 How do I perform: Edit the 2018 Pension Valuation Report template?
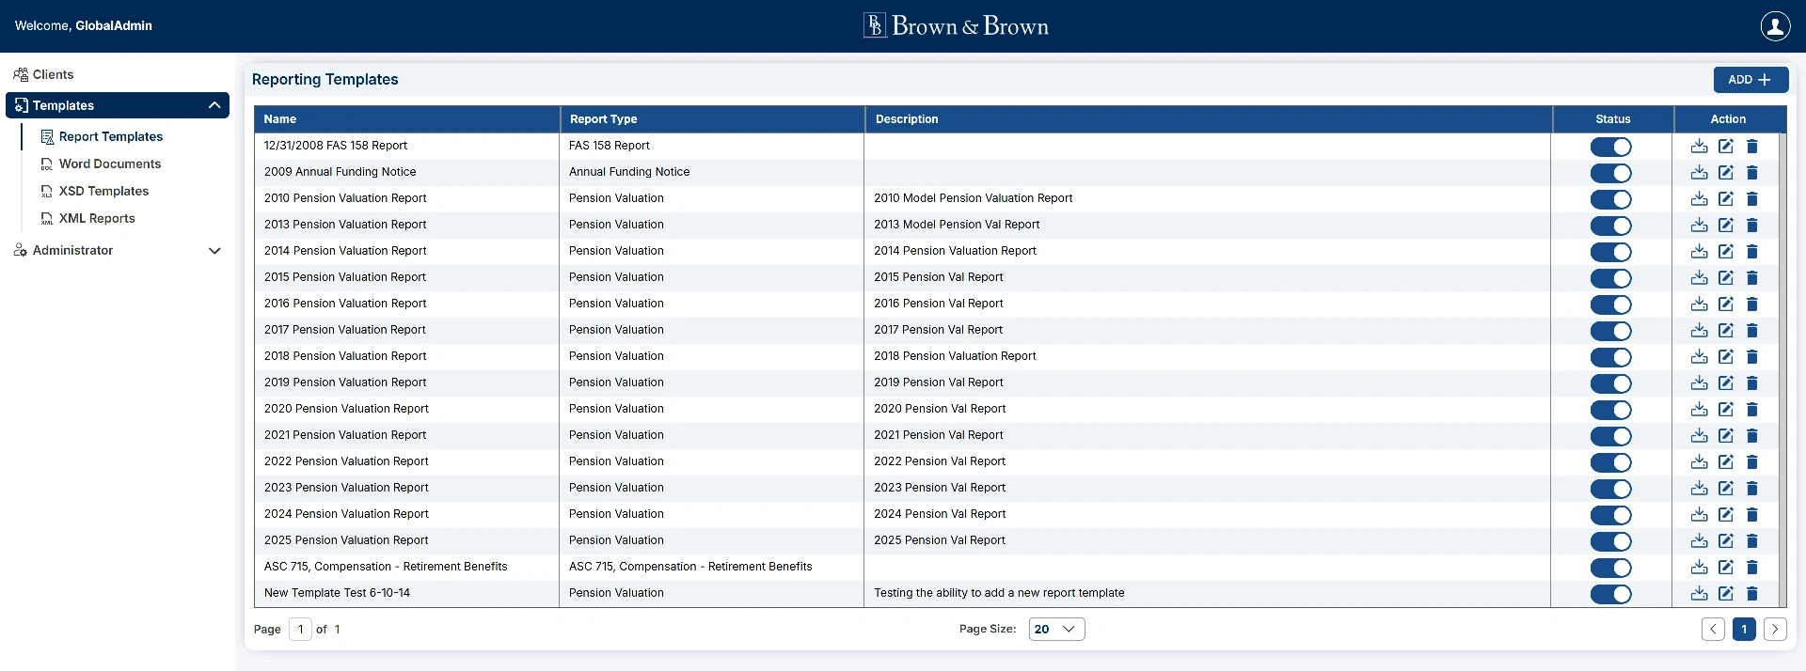click(x=1725, y=357)
